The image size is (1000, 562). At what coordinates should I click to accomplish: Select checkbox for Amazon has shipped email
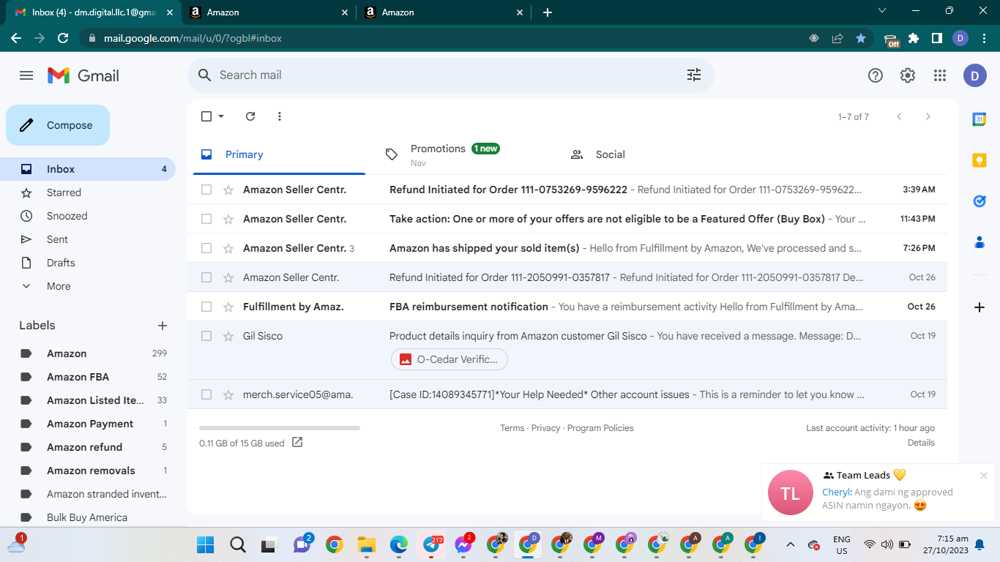click(x=206, y=248)
